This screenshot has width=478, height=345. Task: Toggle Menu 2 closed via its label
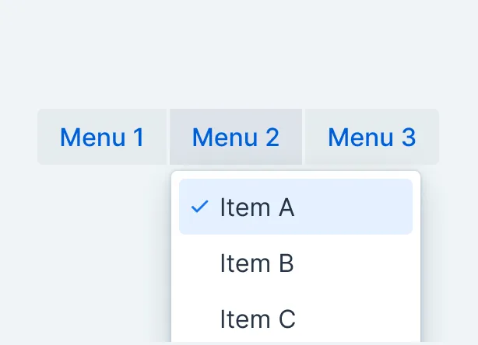236,138
